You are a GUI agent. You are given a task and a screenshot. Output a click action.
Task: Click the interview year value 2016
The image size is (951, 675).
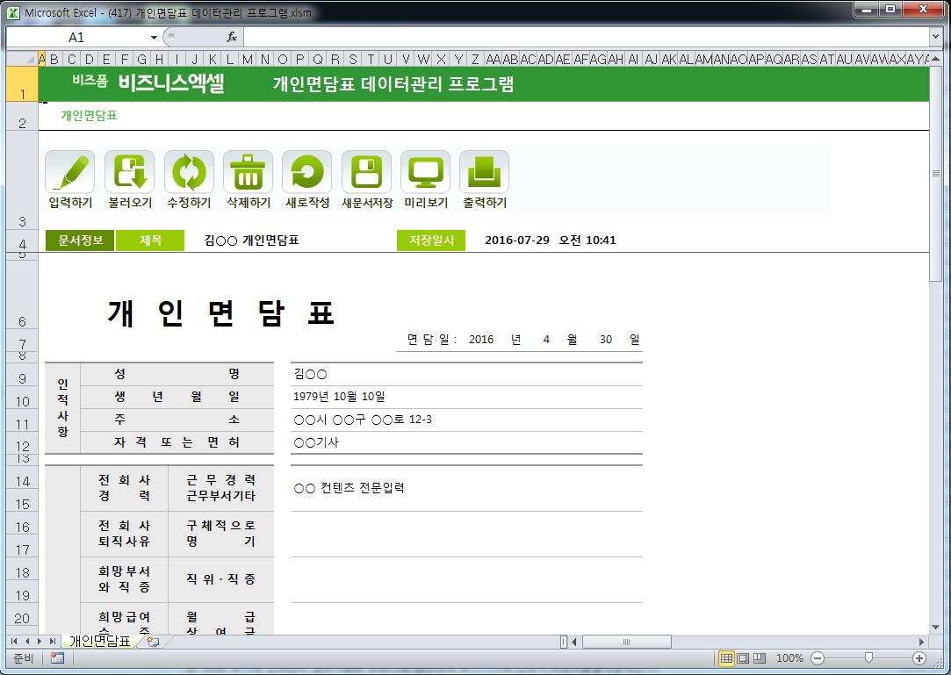click(481, 340)
